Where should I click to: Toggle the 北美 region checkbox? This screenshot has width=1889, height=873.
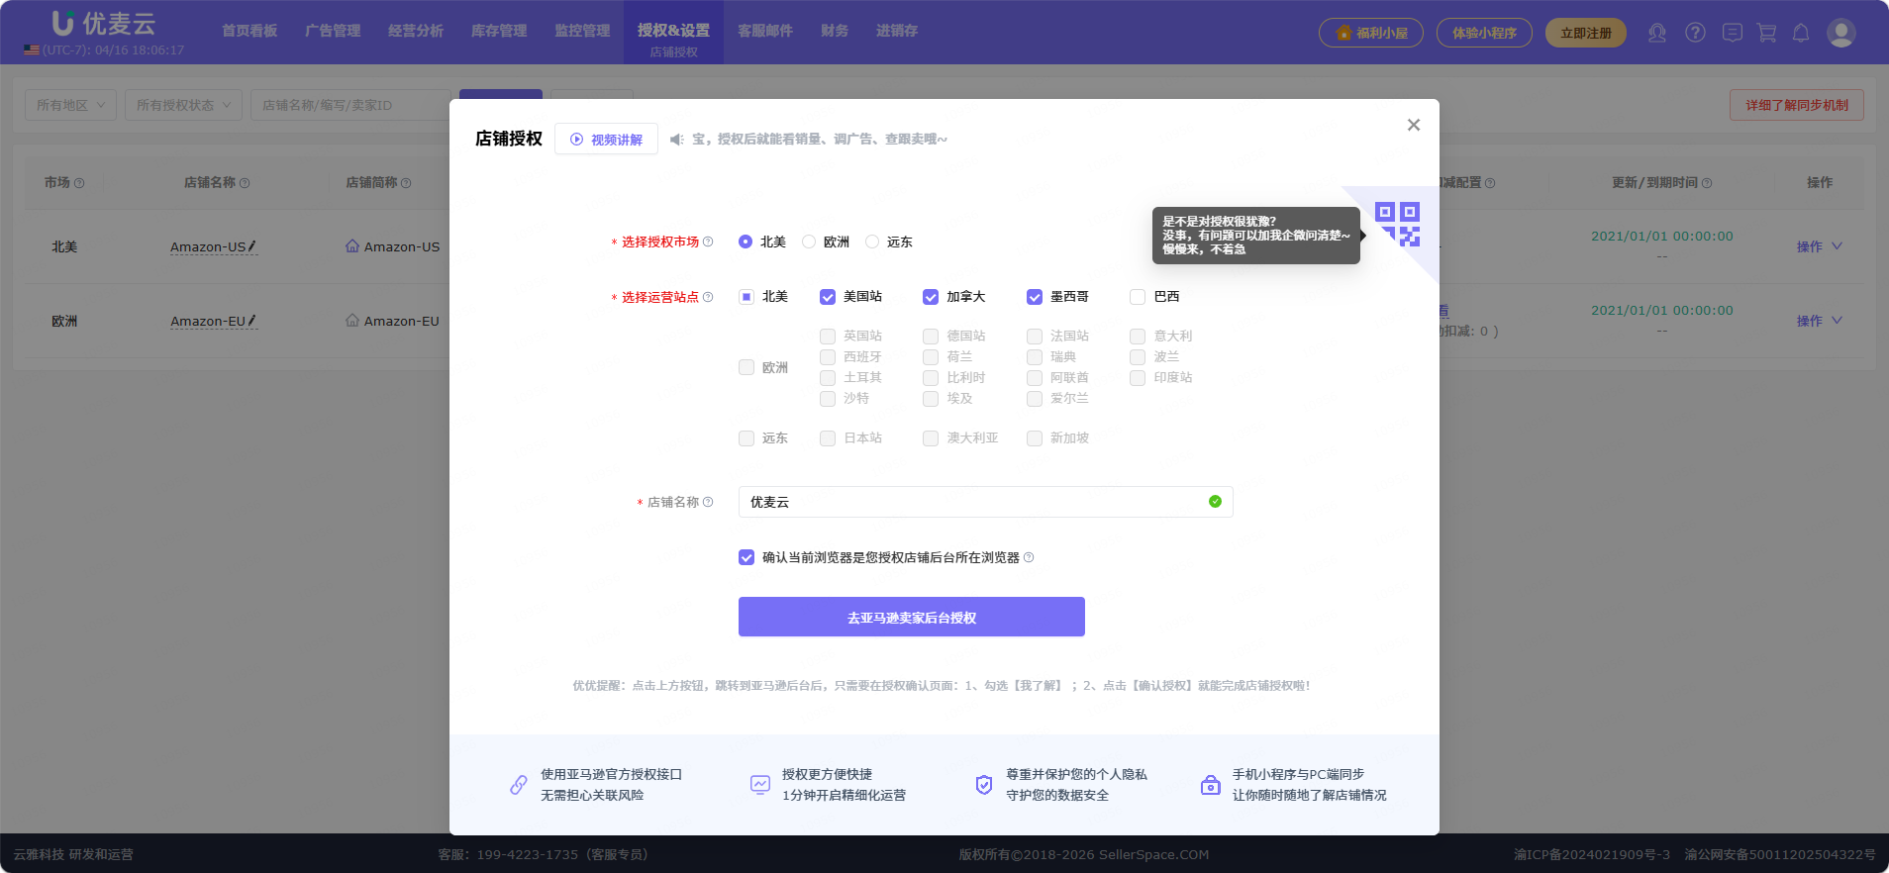746,297
